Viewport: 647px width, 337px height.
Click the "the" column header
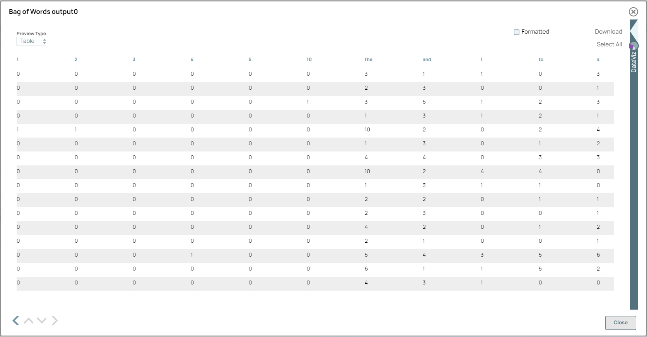coord(369,60)
